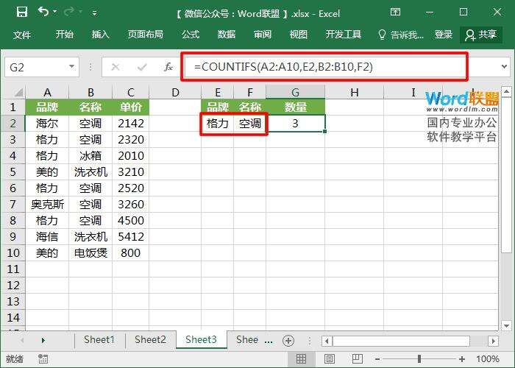This screenshot has height=368, width=515.
Task: Switch to Sheet1 tab
Action: coord(99,340)
